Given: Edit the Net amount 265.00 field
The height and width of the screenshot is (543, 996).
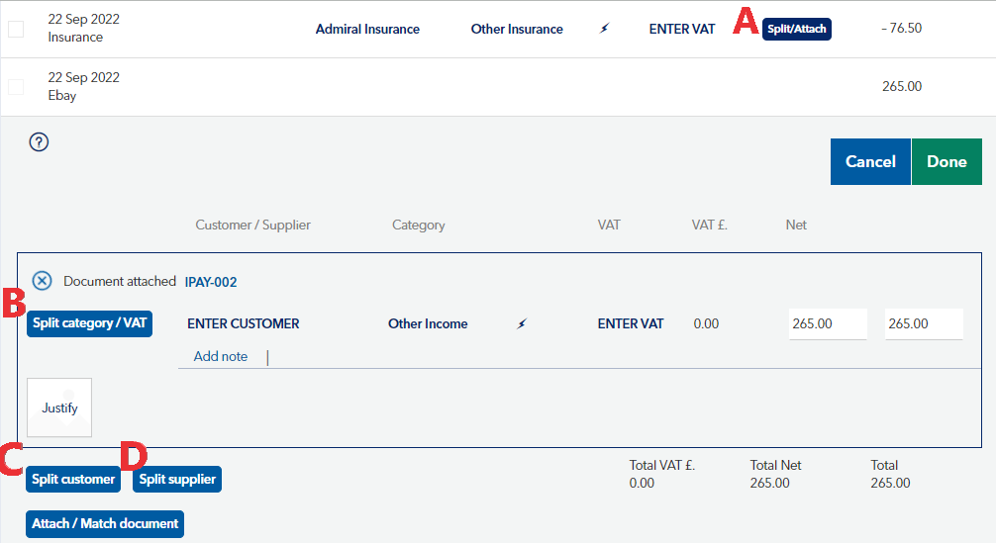Looking at the screenshot, I should [x=828, y=324].
